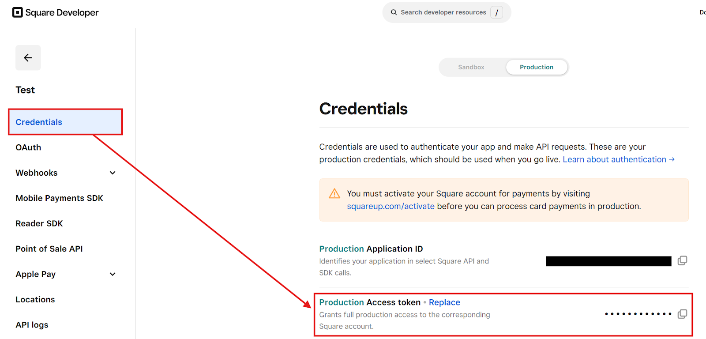
Task: Open the OAuth sidebar item
Action: [x=28, y=147]
